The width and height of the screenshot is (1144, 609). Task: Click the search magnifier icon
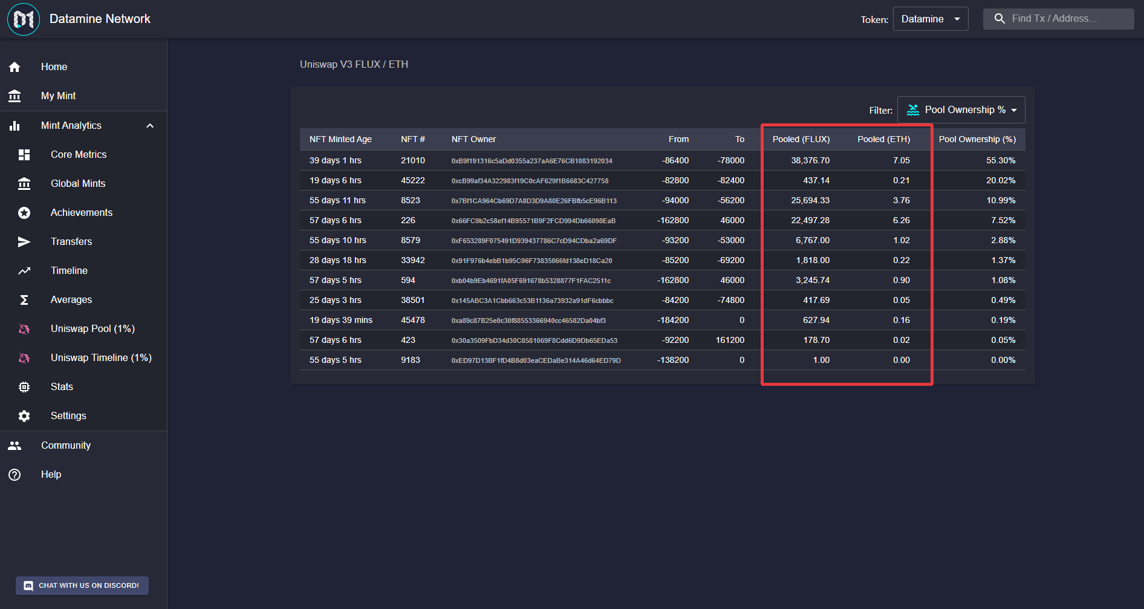[999, 19]
